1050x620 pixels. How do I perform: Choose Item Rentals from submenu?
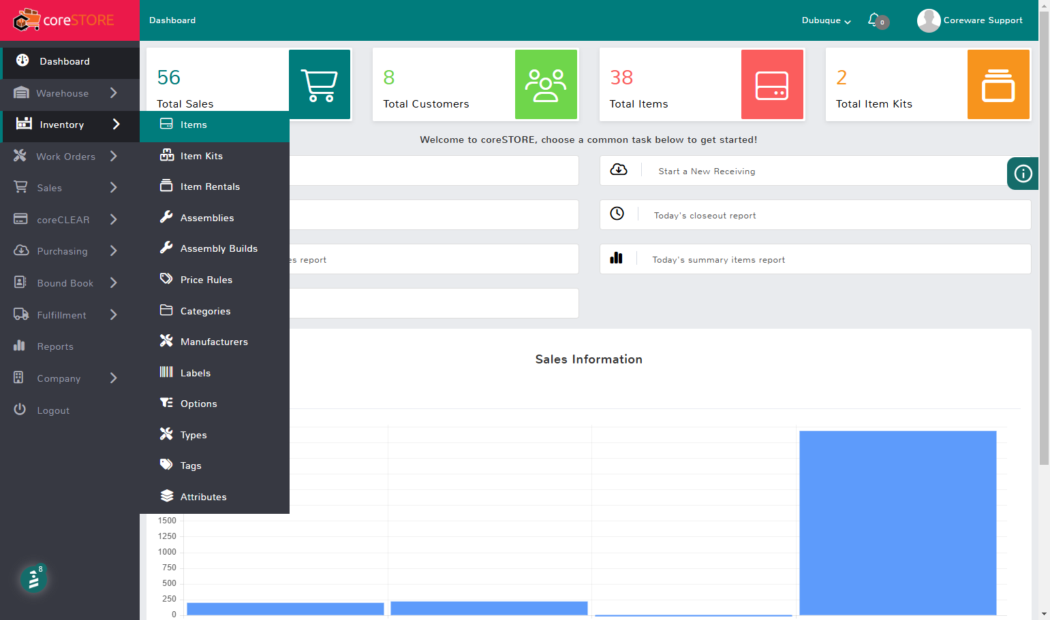[215, 186]
